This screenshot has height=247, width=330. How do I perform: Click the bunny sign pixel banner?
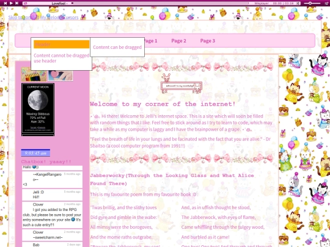182,84
